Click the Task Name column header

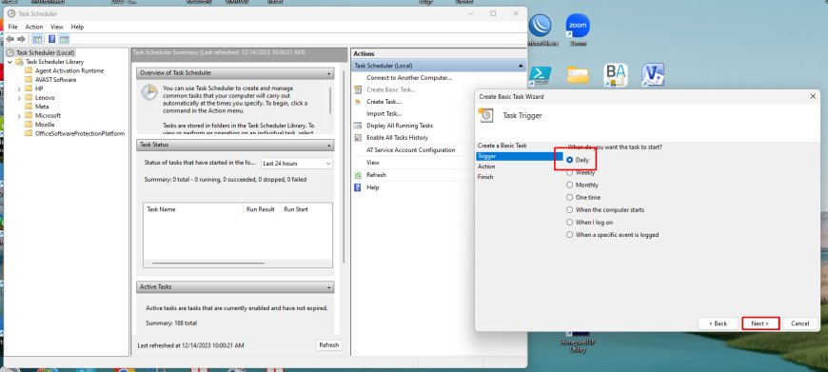[193, 209]
